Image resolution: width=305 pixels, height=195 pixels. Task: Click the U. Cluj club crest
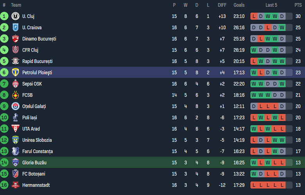tap(16, 16)
